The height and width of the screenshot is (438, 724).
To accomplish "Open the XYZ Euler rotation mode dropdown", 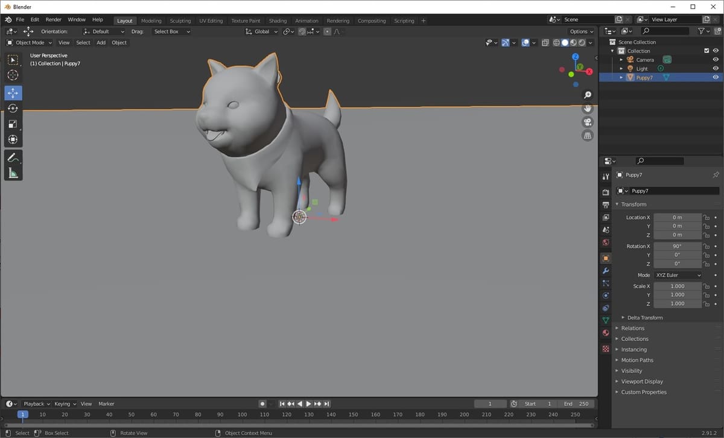I will [678, 275].
